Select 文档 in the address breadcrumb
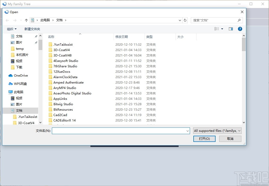Screen dimensions: 269x186 coord(59,20)
